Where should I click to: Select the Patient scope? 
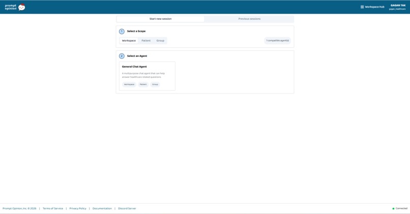pyautogui.click(x=146, y=41)
